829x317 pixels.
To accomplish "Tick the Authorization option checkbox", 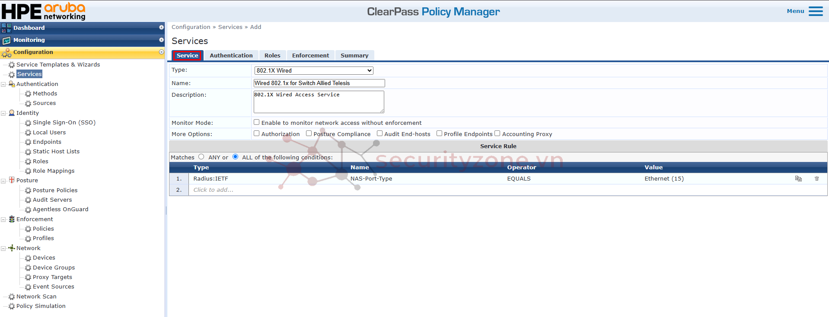I will pyautogui.click(x=257, y=133).
